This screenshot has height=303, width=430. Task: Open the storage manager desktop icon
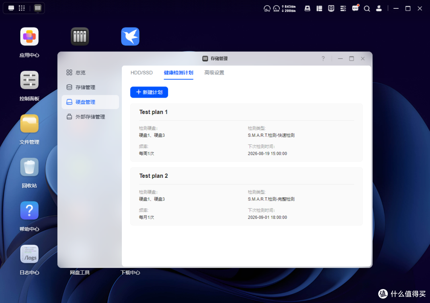click(x=80, y=37)
